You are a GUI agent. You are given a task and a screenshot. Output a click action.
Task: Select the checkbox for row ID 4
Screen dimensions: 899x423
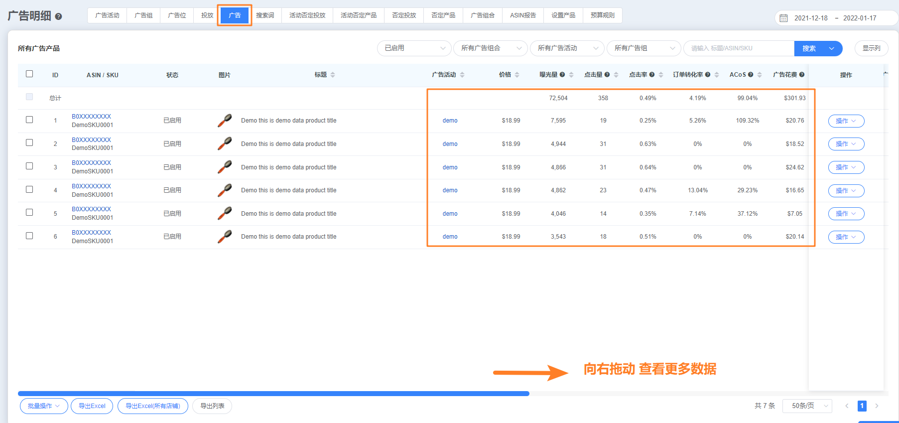[x=29, y=189]
